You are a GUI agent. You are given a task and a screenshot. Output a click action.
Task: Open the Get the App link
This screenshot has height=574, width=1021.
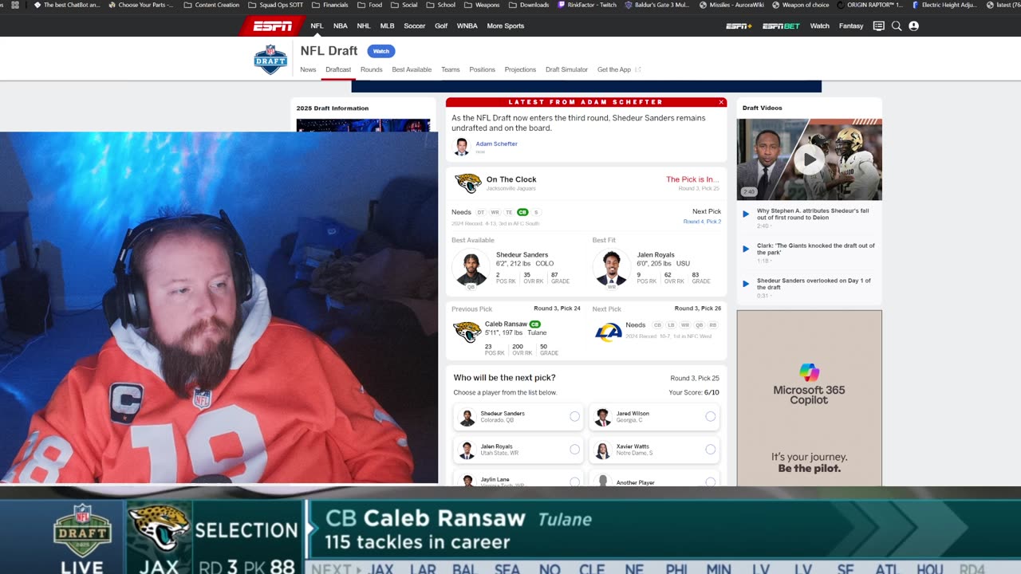[x=618, y=69]
